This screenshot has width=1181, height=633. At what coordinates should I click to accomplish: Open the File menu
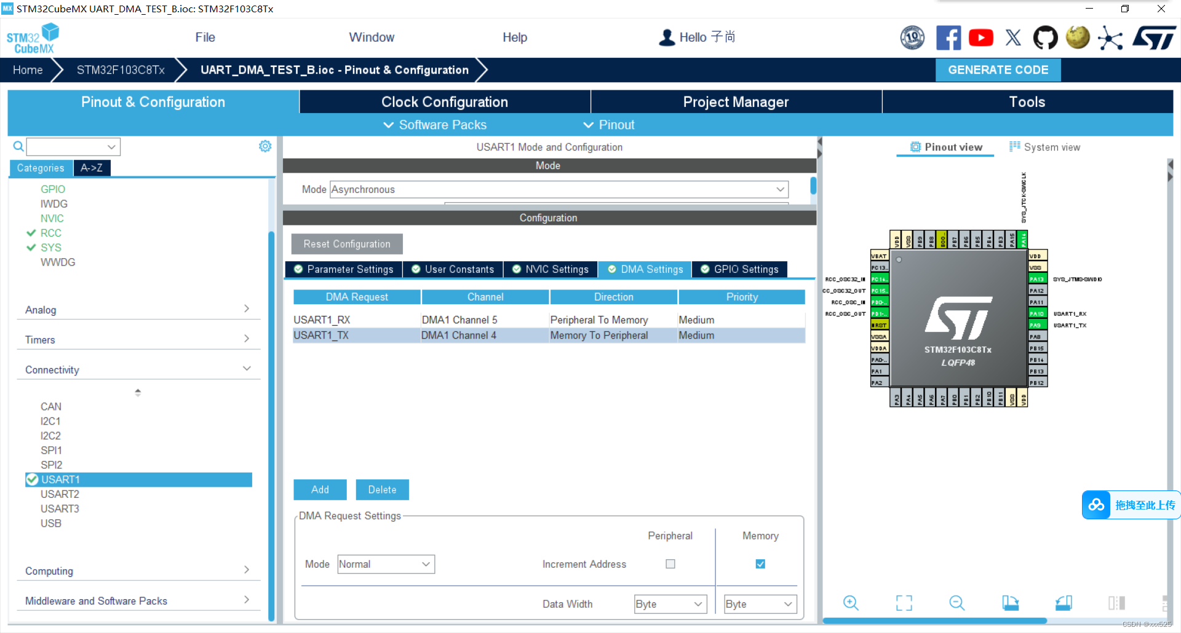(205, 37)
